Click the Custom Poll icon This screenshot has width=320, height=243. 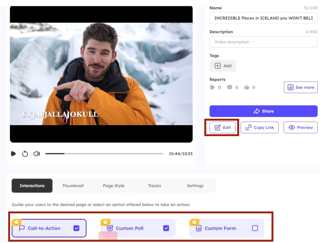110,228
